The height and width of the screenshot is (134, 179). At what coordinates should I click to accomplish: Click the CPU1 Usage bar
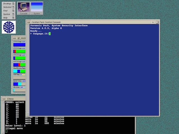[x=19, y=51]
